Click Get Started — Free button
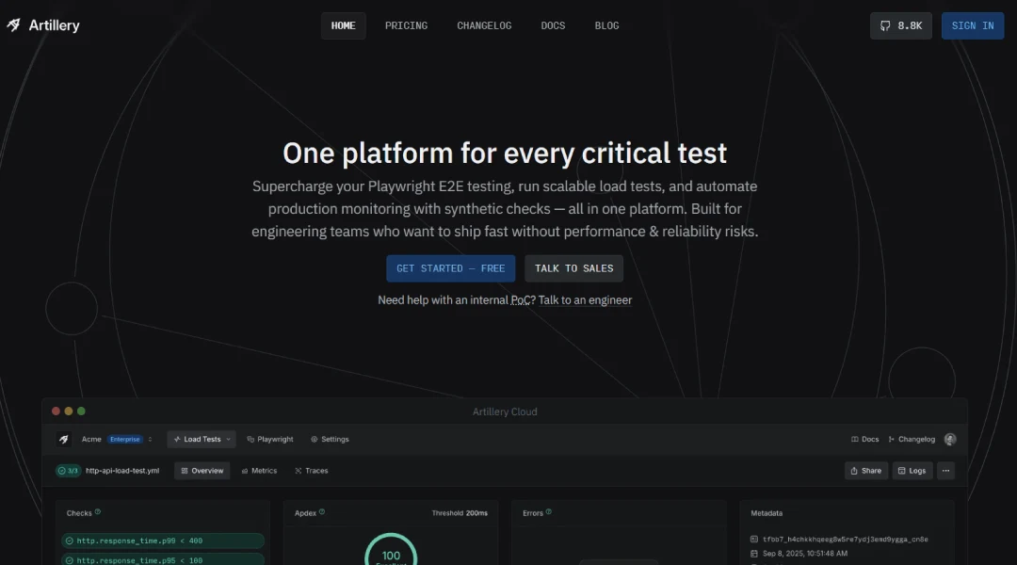This screenshot has width=1017, height=565. (450, 268)
